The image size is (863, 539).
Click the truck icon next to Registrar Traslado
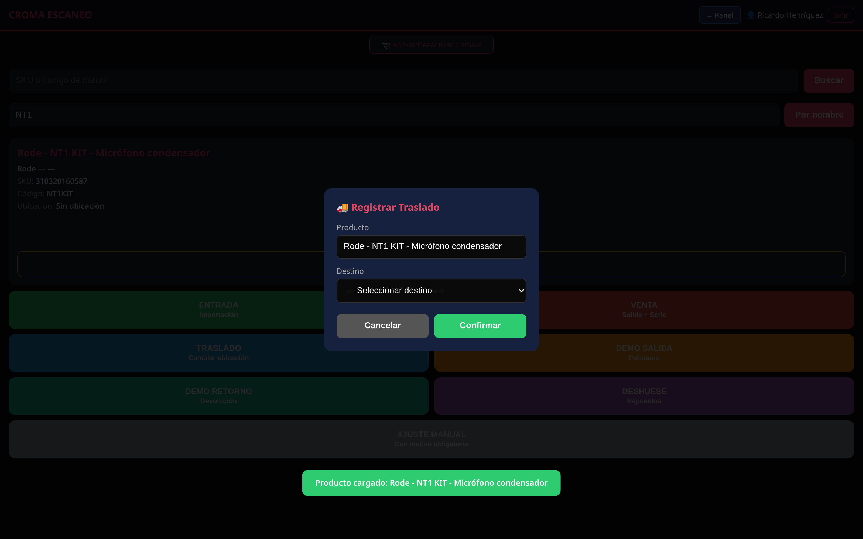pos(342,208)
